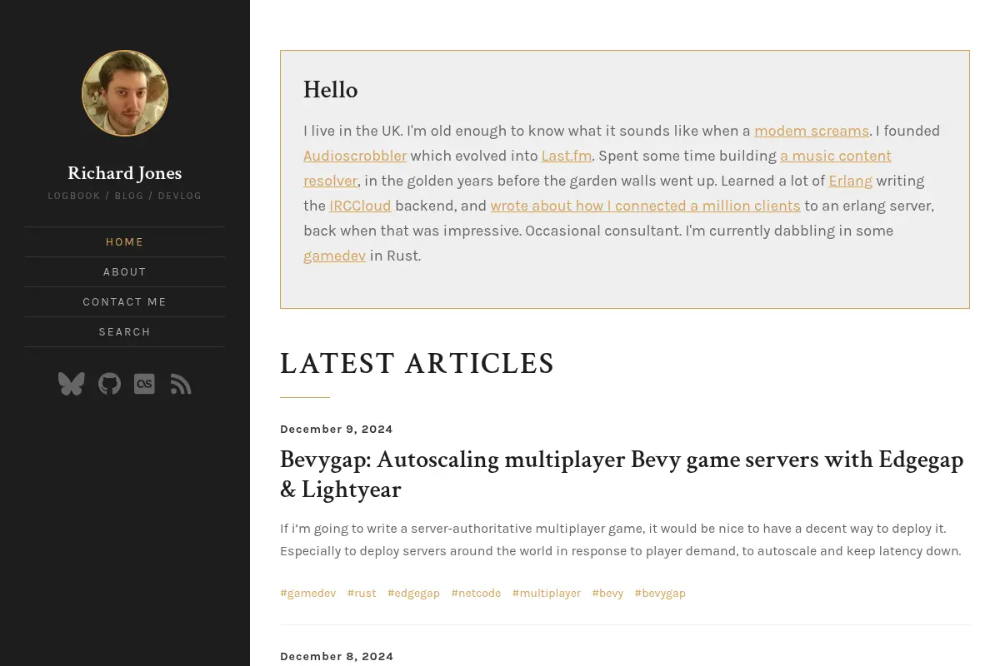1000x666 pixels.
Task: Open the Search menu item
Action: click(x=125, y=332)
